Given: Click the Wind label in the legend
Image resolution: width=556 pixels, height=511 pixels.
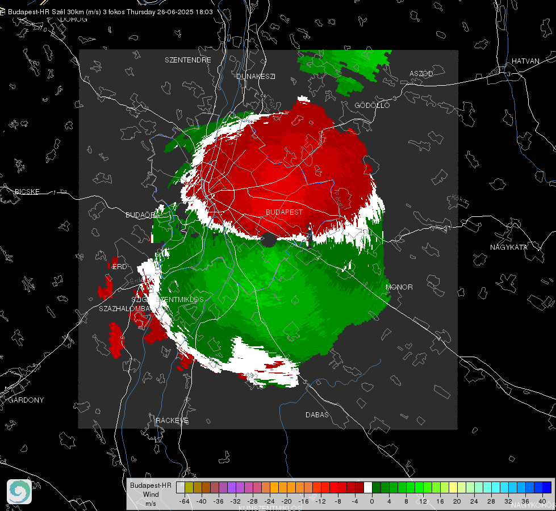Looking at the screenshot, I should (x=151, y=495).
